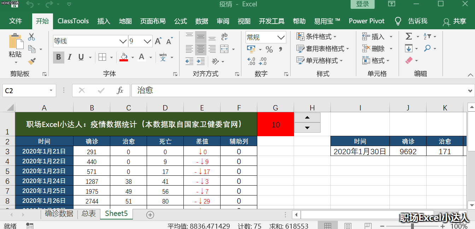Center text horizontally

[201, 49]
